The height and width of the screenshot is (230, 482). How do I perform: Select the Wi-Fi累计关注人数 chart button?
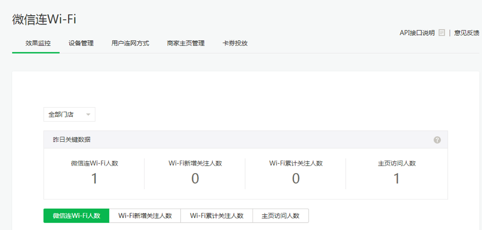[217, 216]
